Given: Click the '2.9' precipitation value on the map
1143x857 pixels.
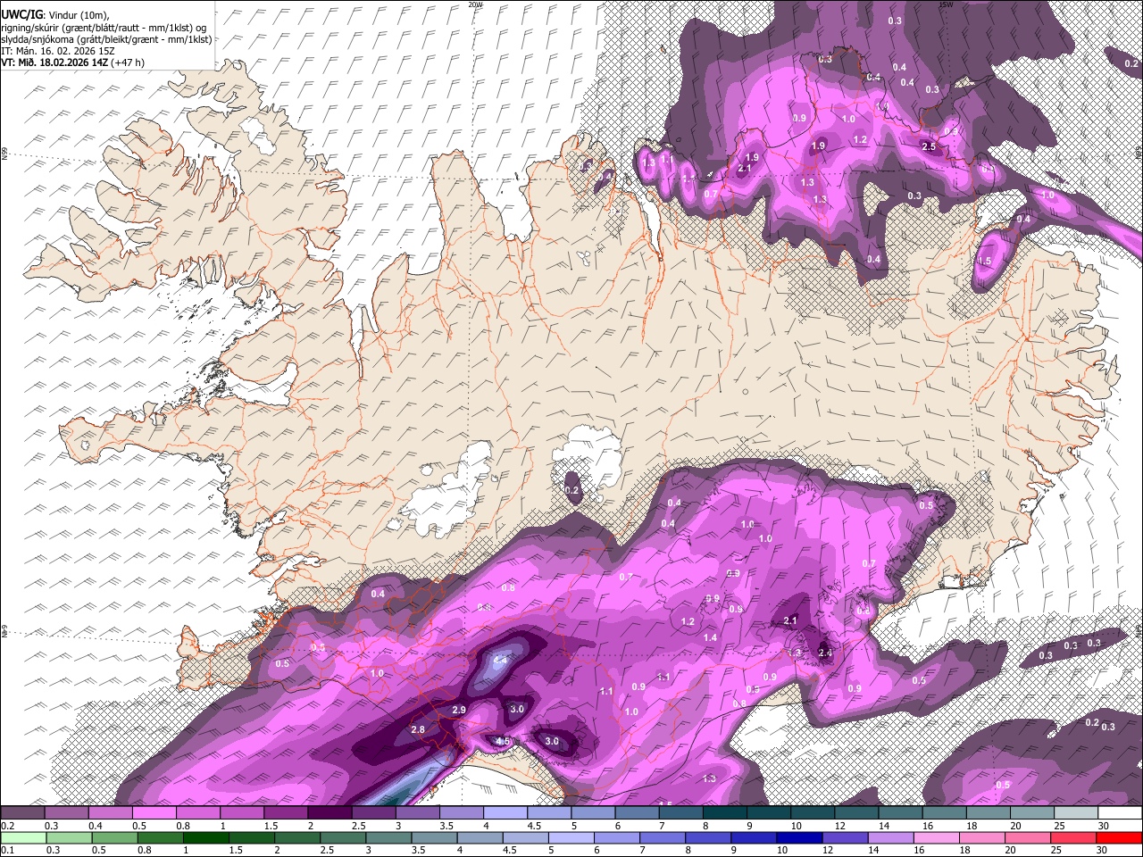Looking at the screenshot, I should (x=459, y=710).
